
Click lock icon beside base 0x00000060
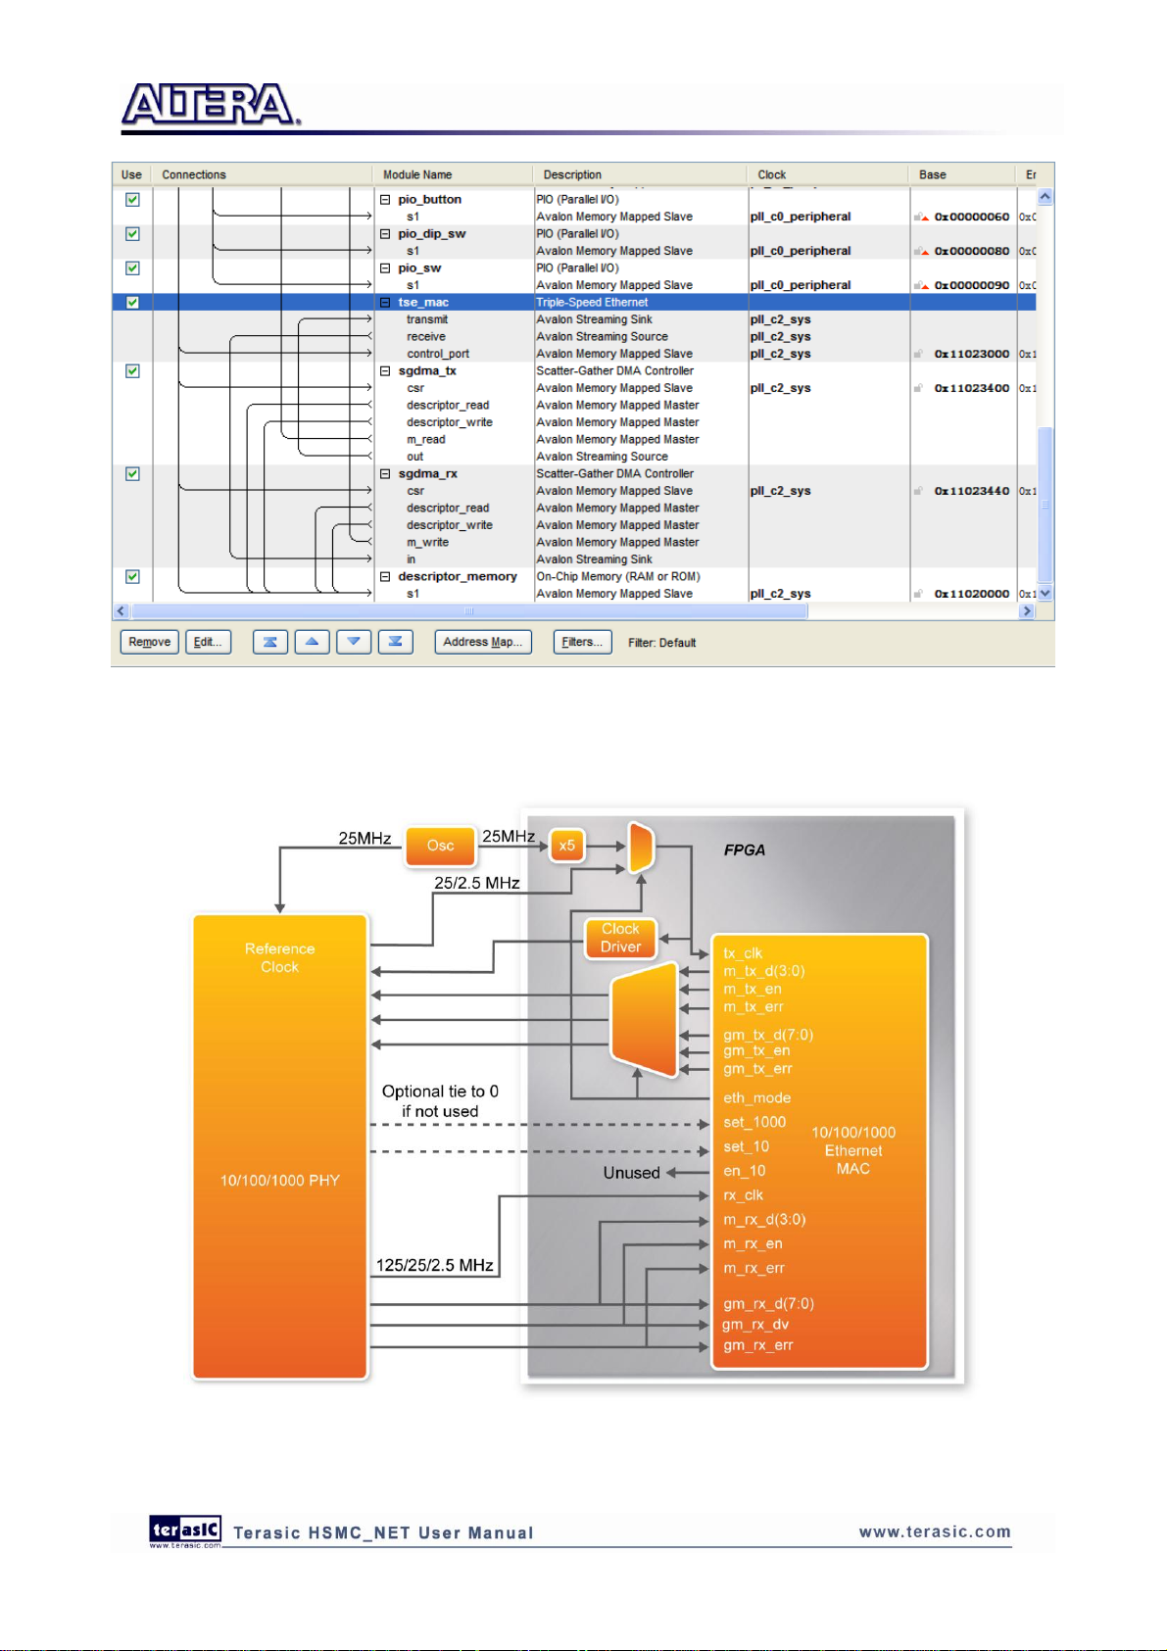921,217
